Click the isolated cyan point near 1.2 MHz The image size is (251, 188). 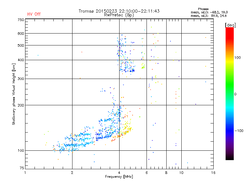[38, 55]
